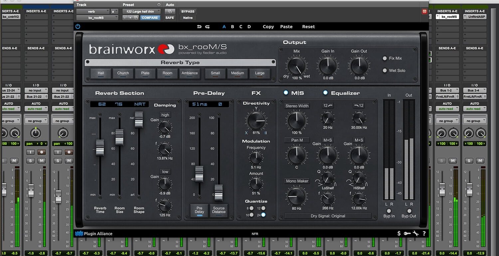Open the question mark help icon
Image resolution: width=499 pixels, height=256 pixels.
point(424,233)
